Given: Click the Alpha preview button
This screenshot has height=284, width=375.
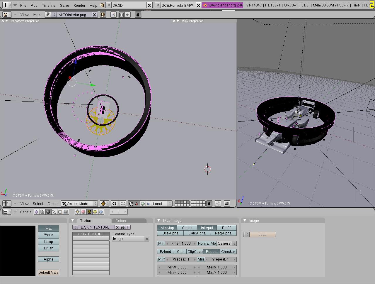Looking at the screenshot, I should click(x=49, y=259).
